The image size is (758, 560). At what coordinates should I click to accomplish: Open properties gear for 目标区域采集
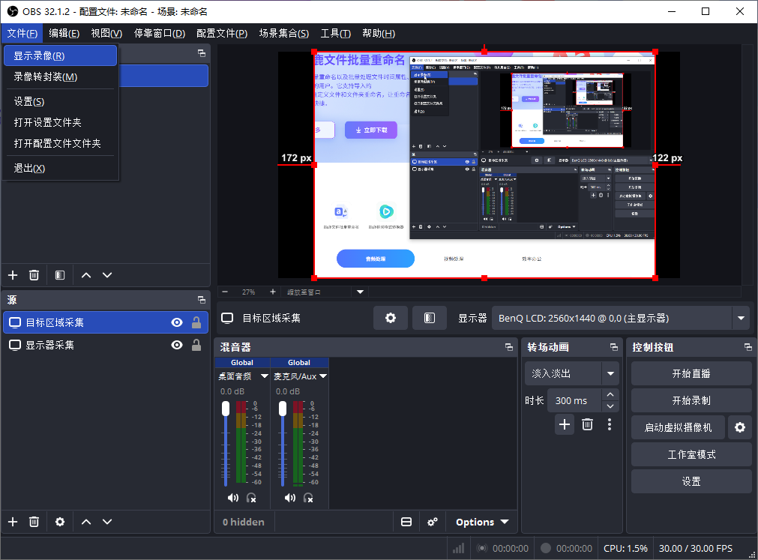point(391,318)
